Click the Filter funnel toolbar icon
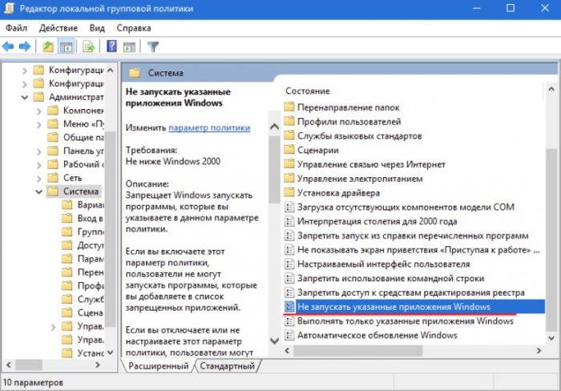Image resolution: width=561 pixels, height=391 pixels. [153, 46]
